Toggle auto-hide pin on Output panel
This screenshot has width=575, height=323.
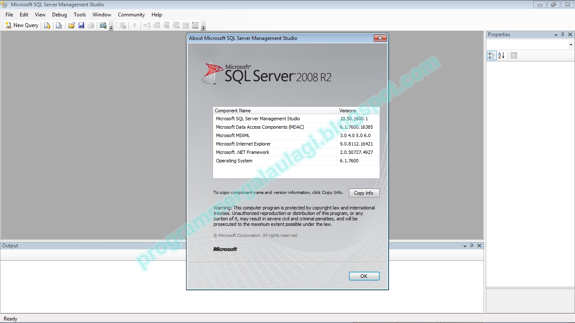tap(471, 246)
